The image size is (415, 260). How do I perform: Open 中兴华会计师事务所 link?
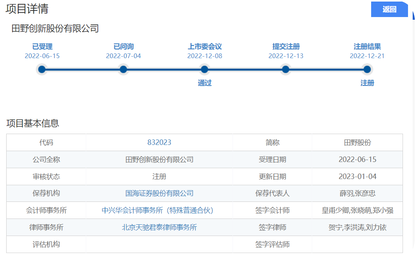(158, 210)
